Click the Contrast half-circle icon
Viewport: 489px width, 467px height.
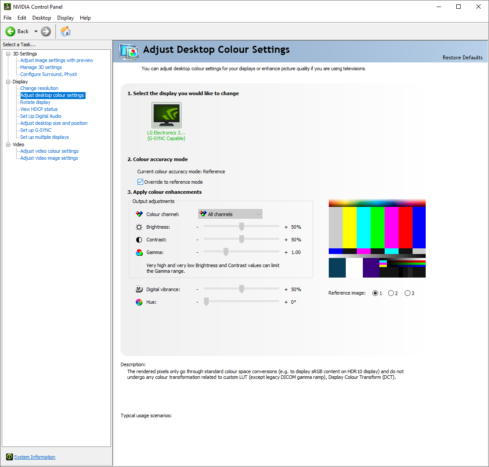tap(139, 240)
